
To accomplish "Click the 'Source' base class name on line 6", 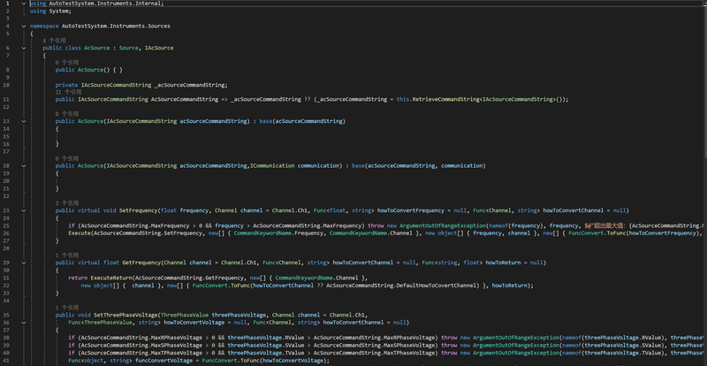I will [128, 48].
